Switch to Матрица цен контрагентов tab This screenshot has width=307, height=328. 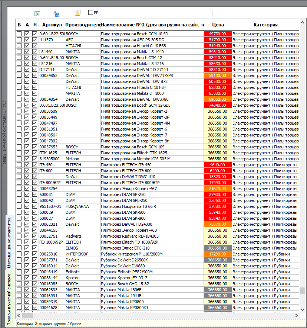click(9, 242)
